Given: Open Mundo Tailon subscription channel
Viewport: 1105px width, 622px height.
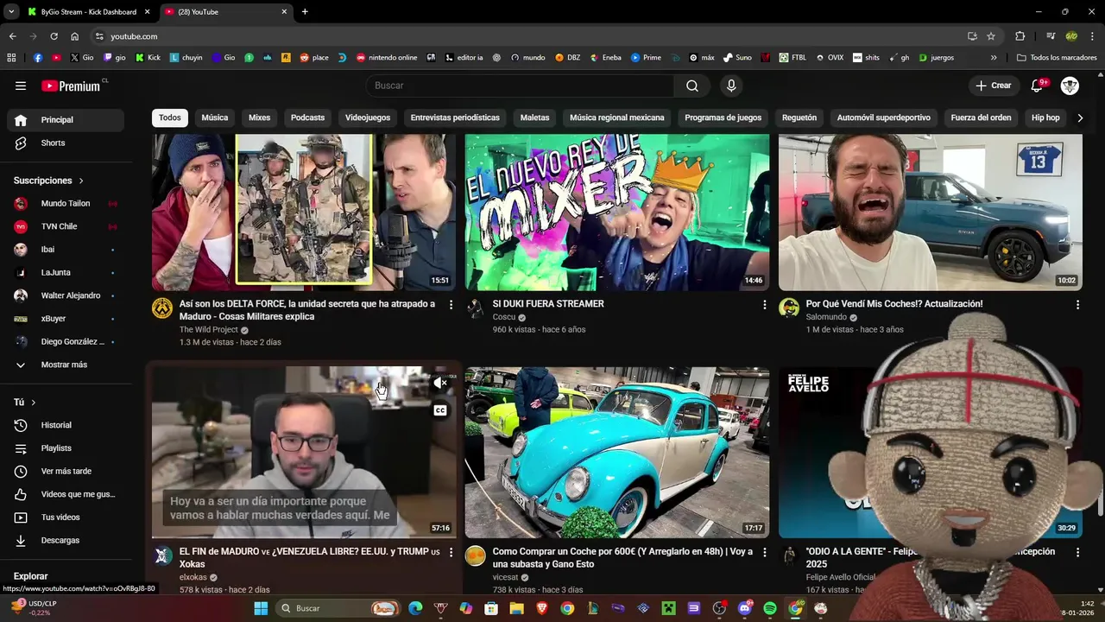Looking at the screenshot, I should point(66,203).
